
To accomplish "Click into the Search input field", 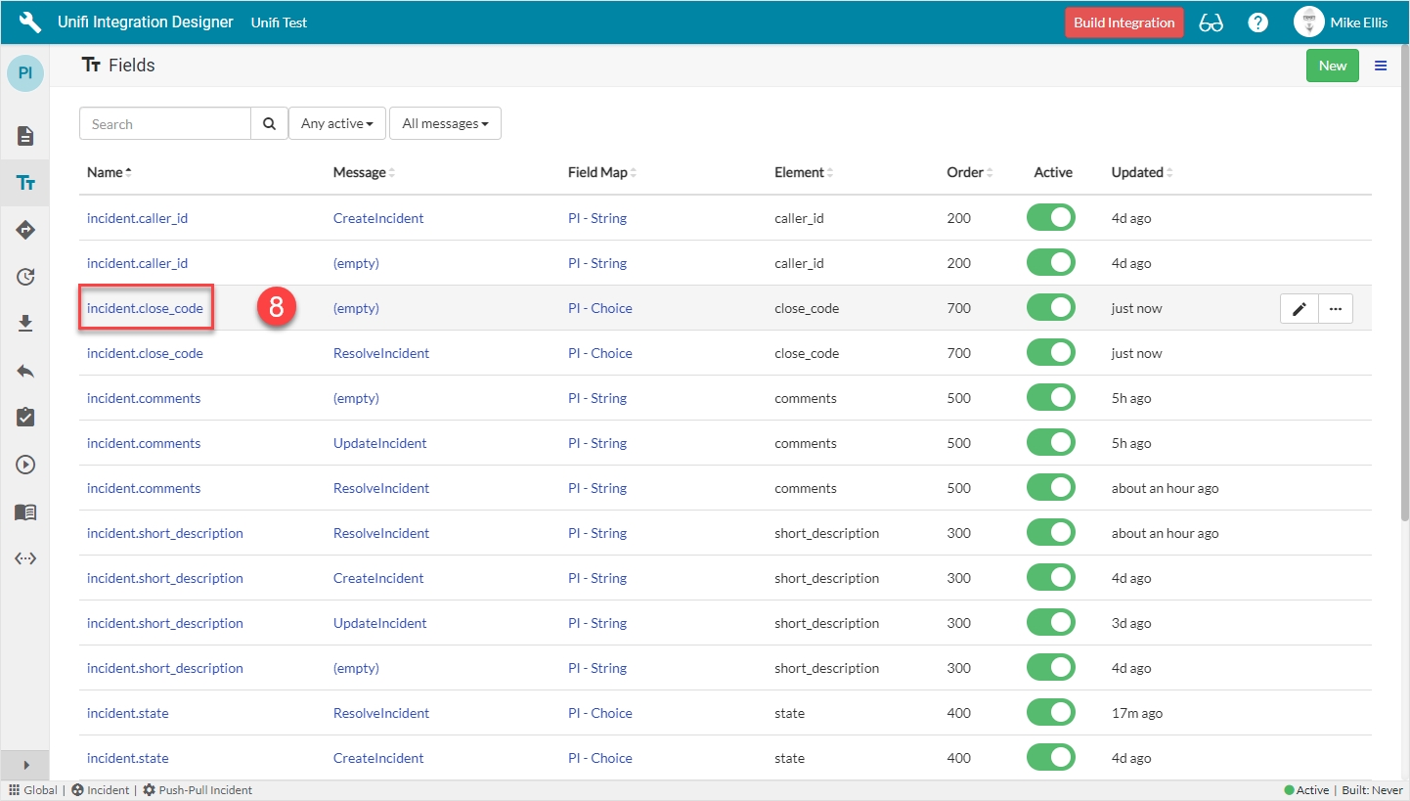I will tap(165, 124).
